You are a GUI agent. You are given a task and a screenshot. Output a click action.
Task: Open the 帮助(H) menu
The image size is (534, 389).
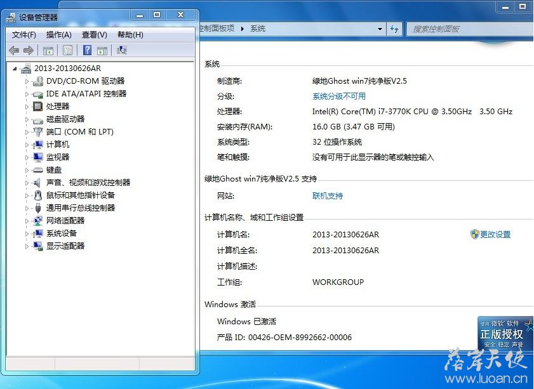coord(130,35)
